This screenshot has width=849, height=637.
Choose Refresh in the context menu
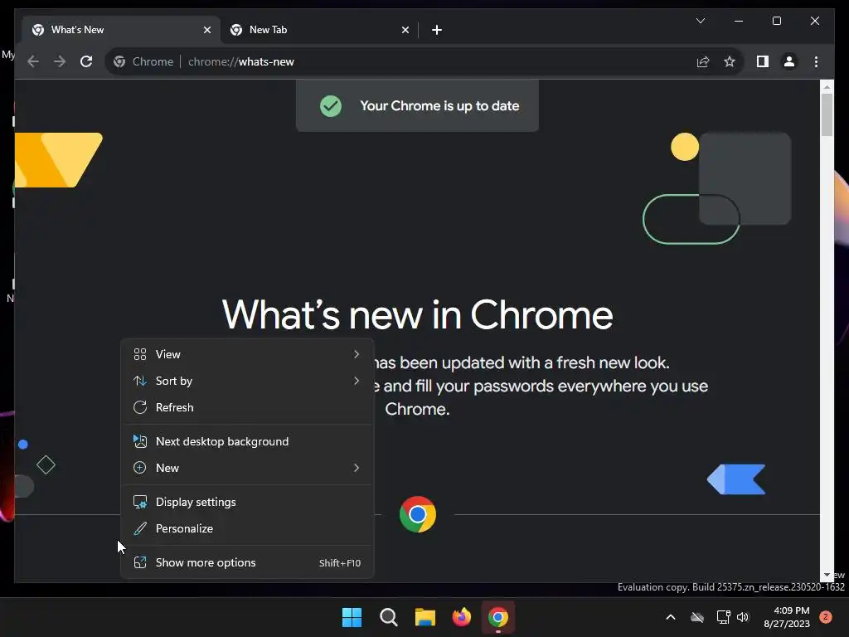[x=247, y=407]
